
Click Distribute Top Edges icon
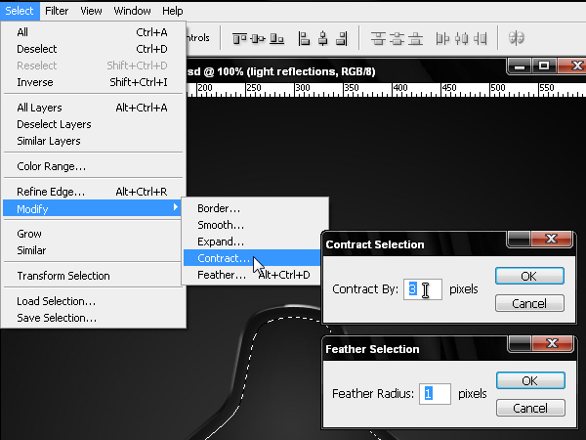click(378, 38)
